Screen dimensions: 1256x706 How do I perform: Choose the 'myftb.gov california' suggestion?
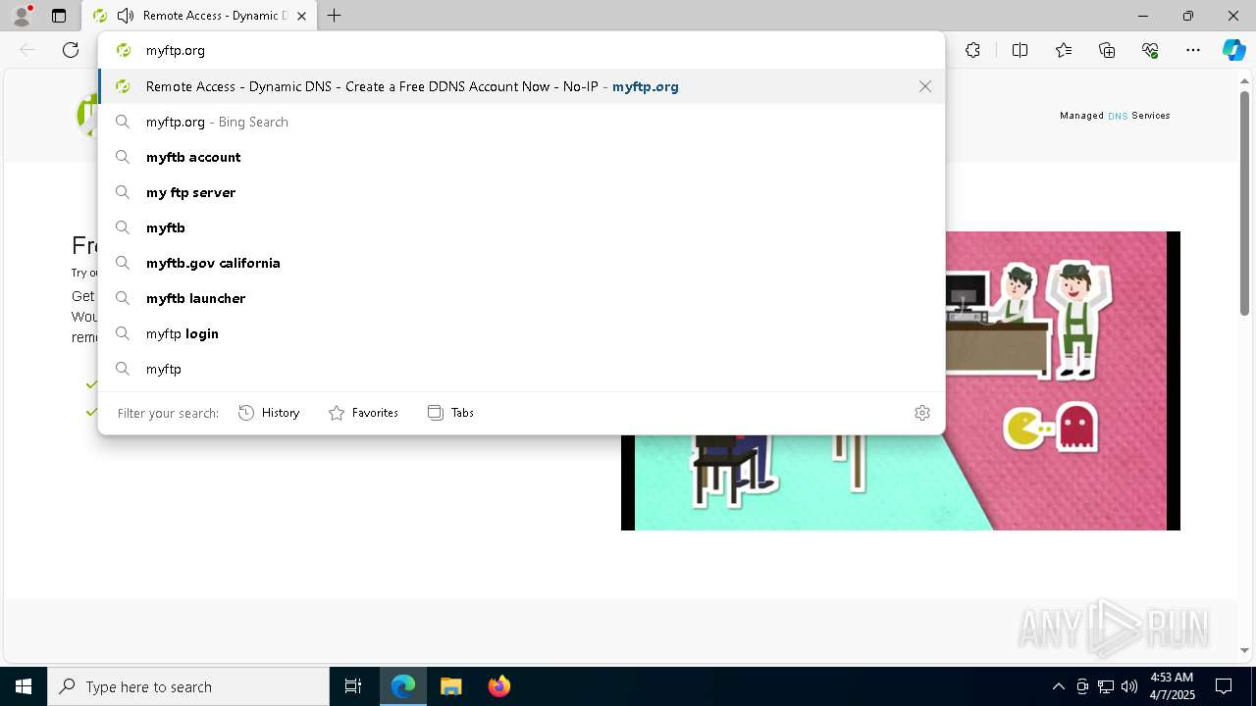(x=521, y=263)
